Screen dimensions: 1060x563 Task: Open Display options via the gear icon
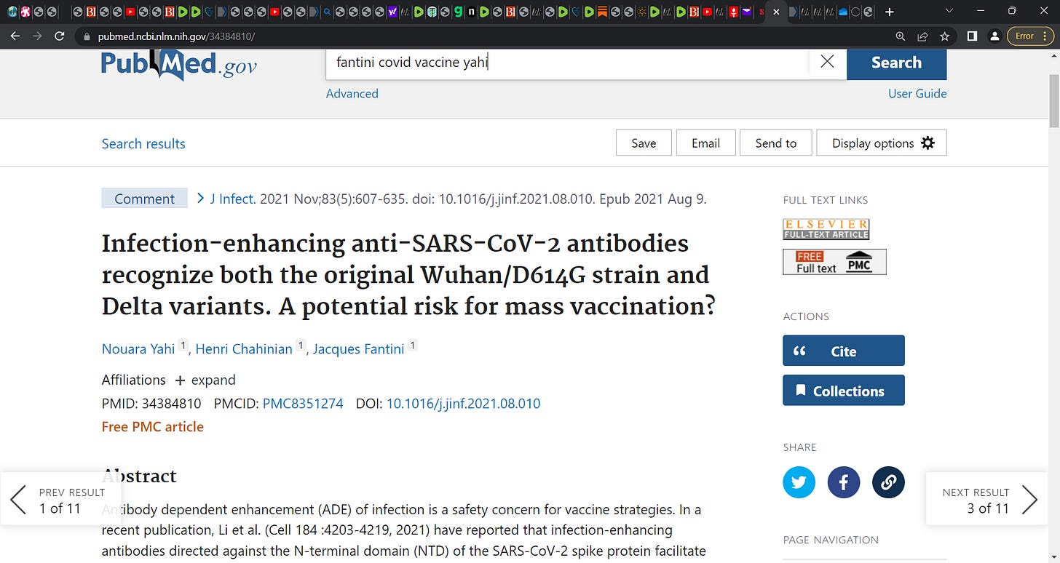pos(927,143)
